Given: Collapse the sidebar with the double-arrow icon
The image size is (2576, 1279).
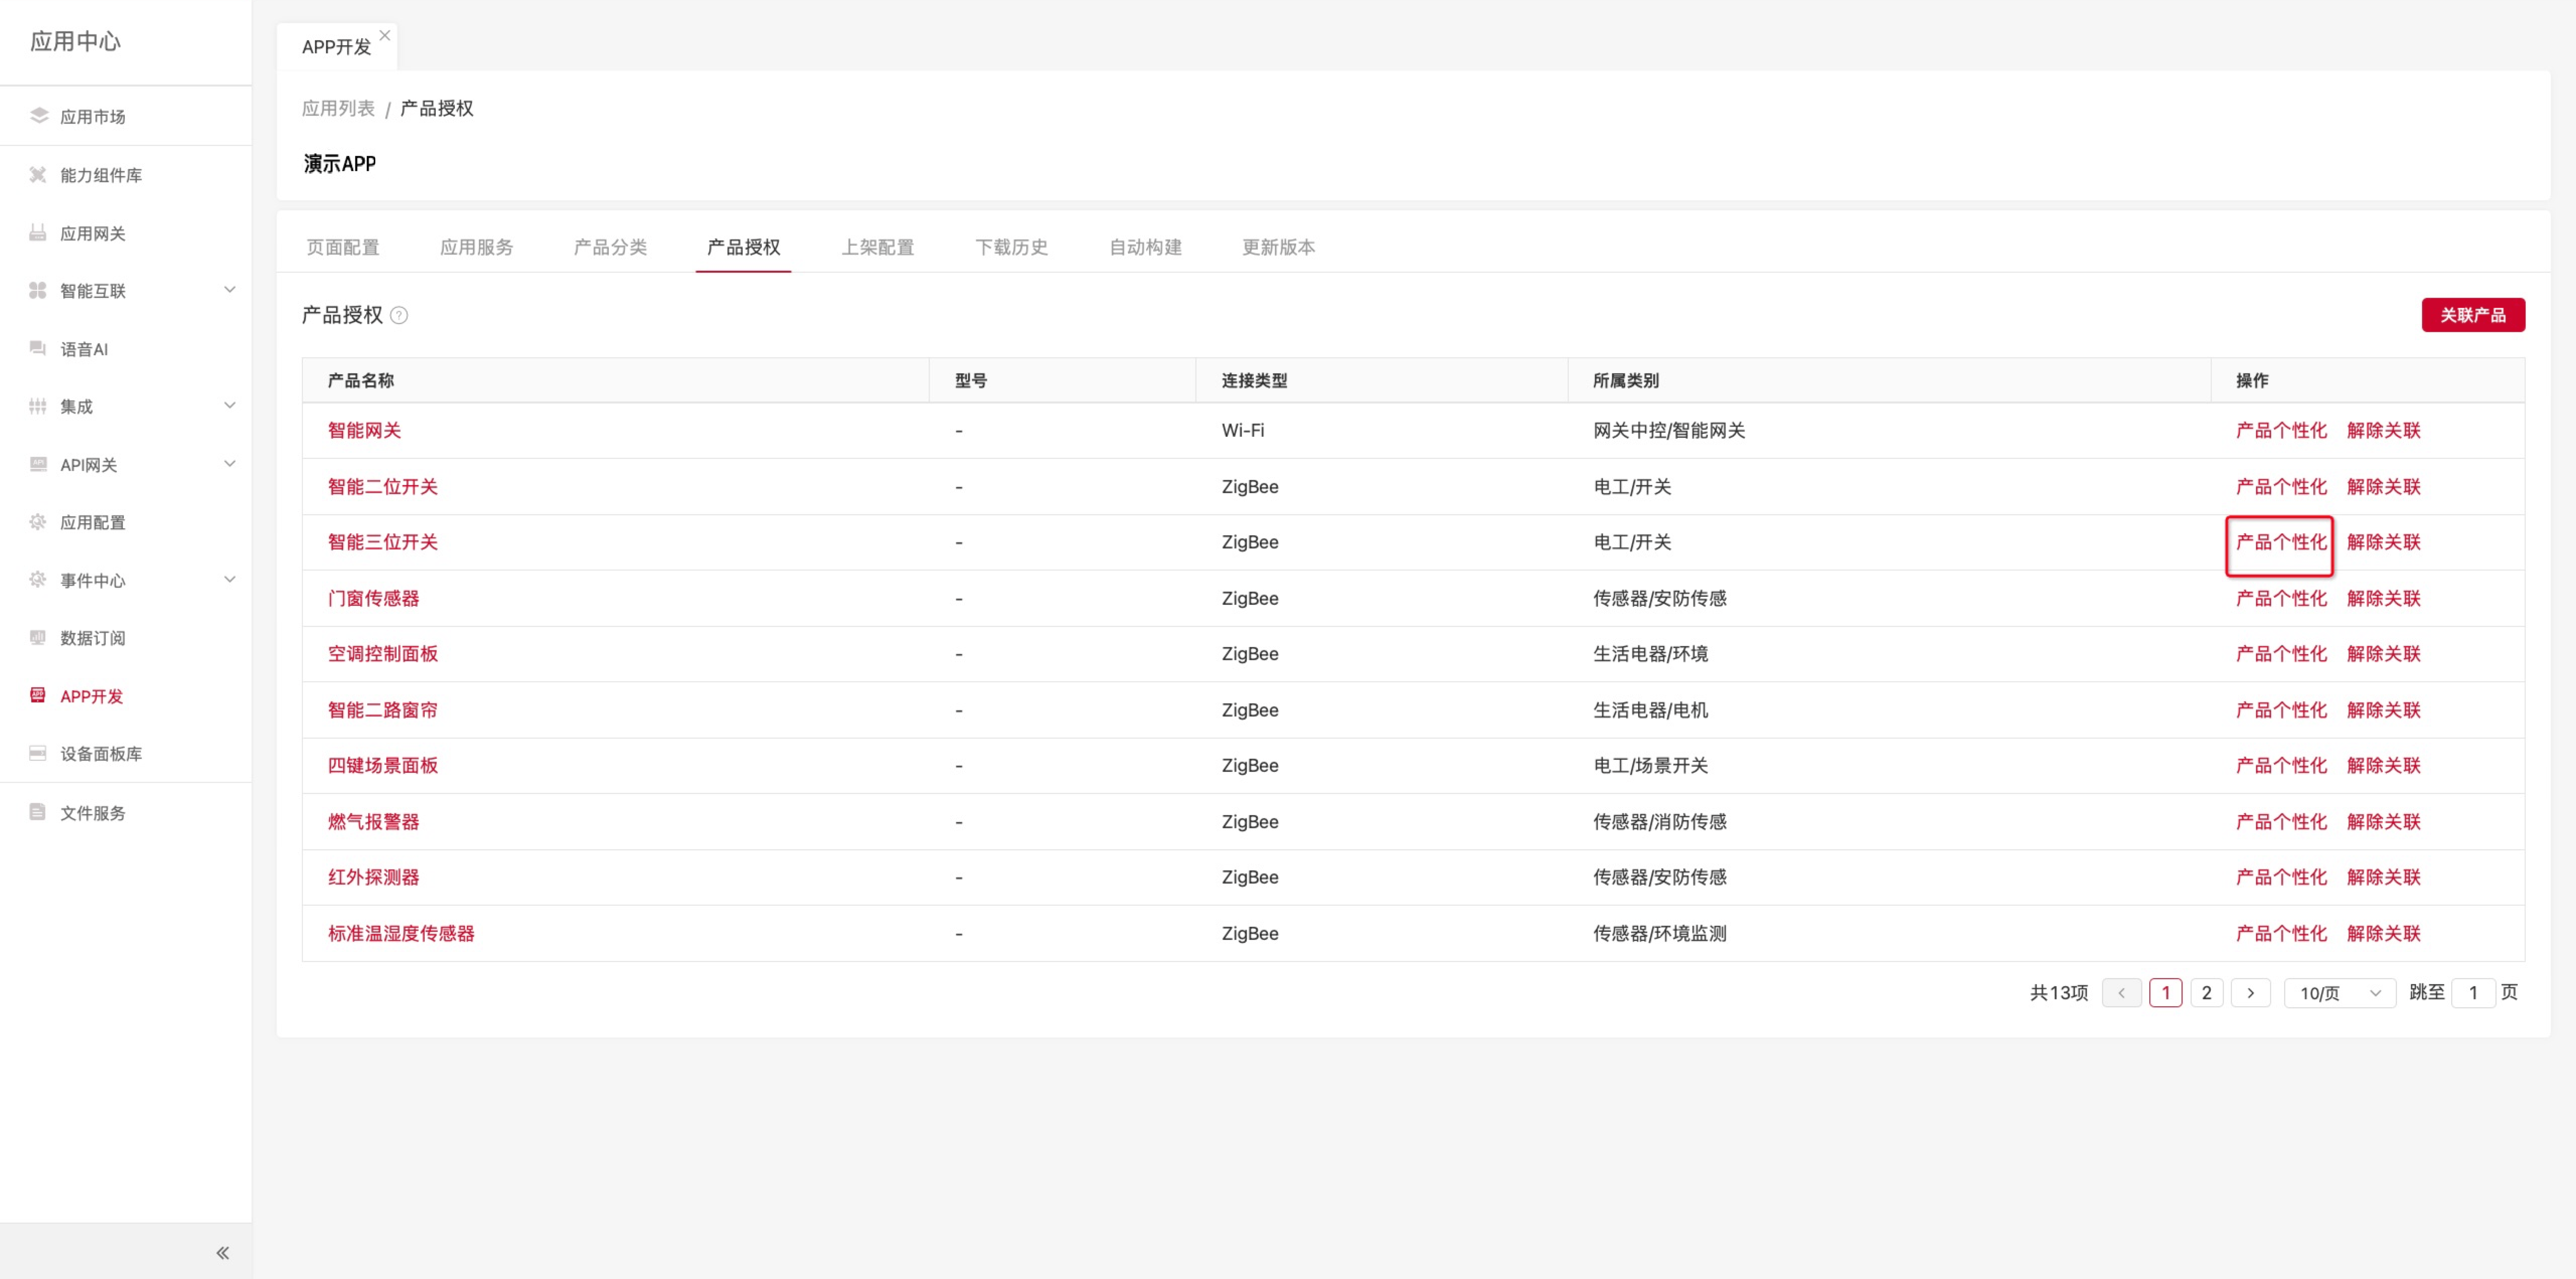Looking at the screenshot, I should (222, 1252).
